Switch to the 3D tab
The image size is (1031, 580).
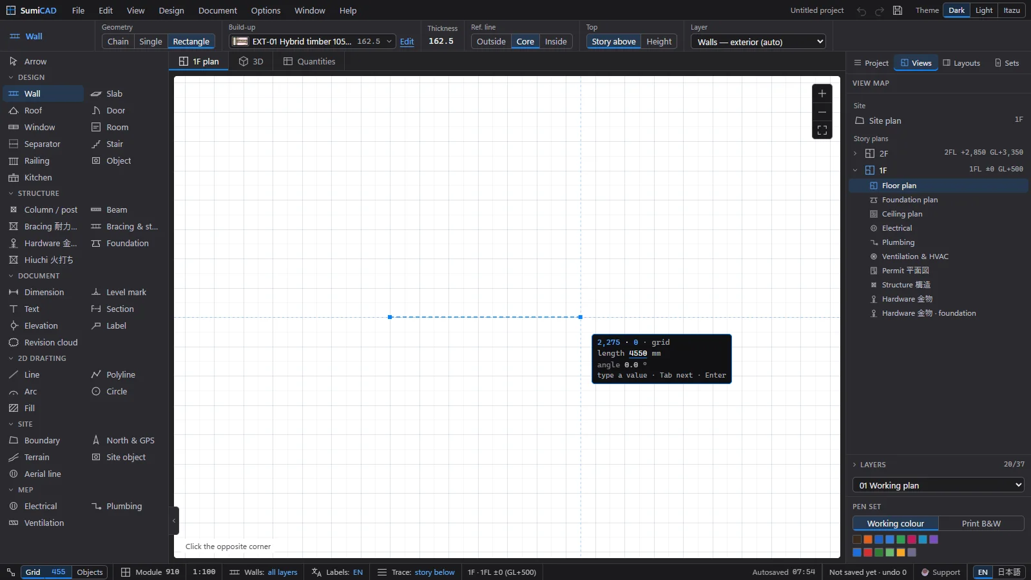(x=251, y=62)
